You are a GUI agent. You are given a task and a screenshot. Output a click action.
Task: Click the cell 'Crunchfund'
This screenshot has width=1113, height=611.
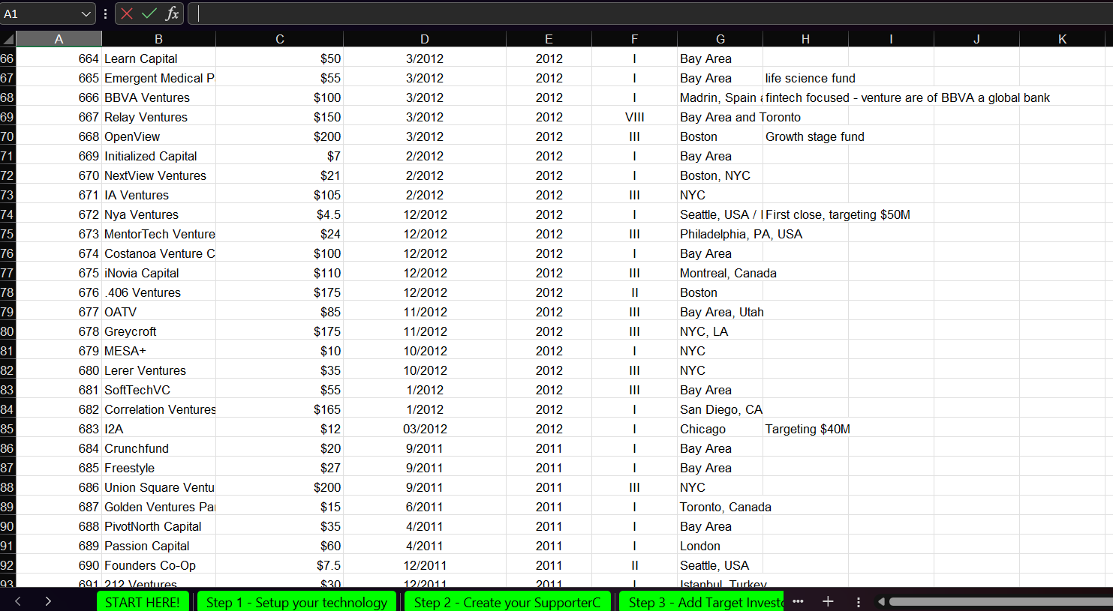click(x=158, y=448)
